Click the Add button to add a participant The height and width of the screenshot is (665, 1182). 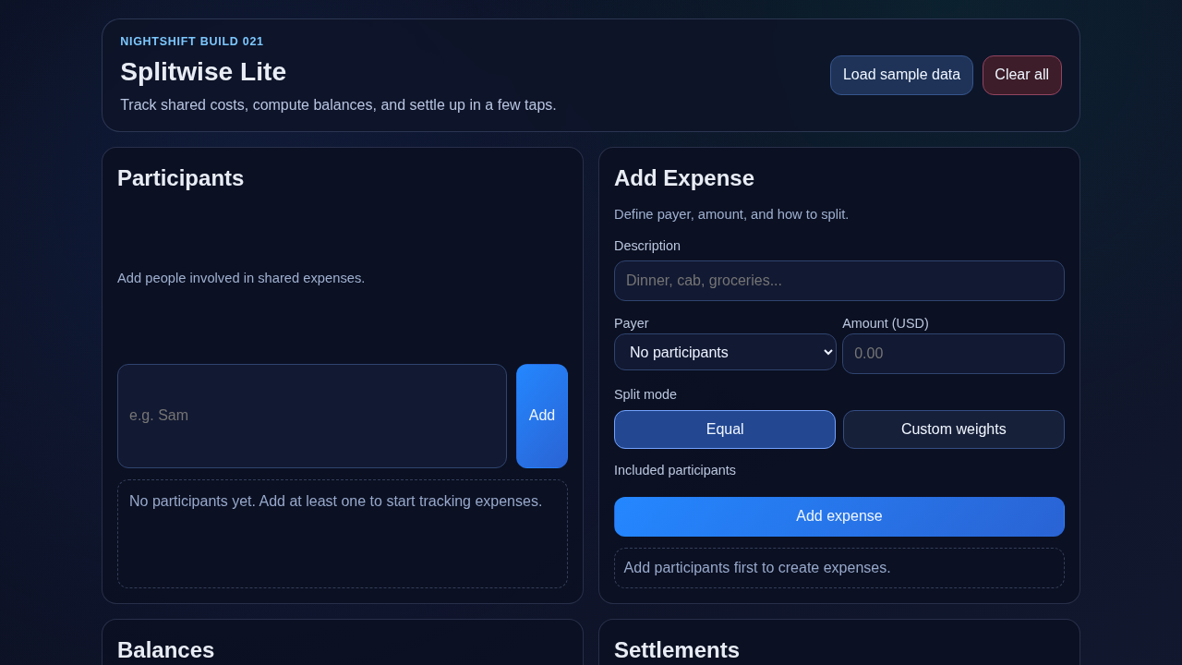point(542,416)
